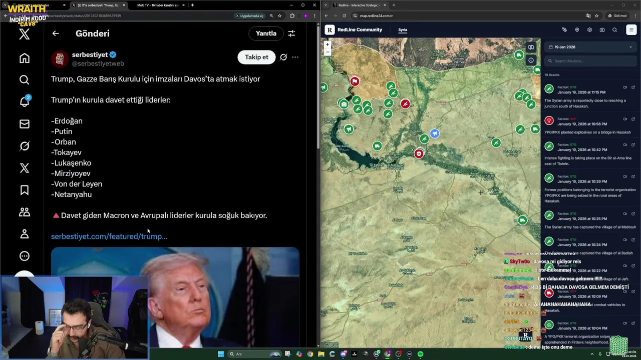The image size is (641, 360).
Task: Open the @serbestiyetweb handle
Action: (x=98, y=63)
